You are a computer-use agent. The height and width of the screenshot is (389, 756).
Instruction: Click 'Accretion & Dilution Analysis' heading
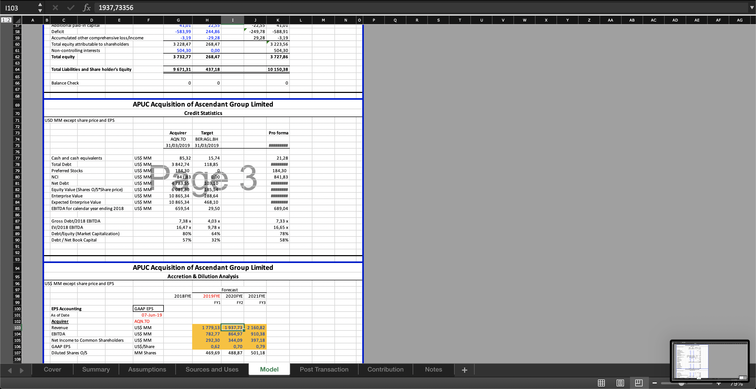203,276
